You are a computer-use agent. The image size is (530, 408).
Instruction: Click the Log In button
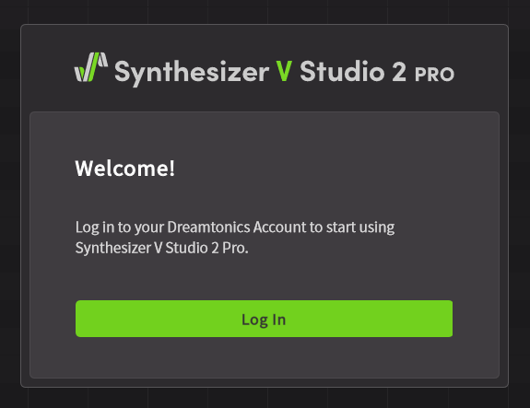pyautogui.click(x=264, y=319)
